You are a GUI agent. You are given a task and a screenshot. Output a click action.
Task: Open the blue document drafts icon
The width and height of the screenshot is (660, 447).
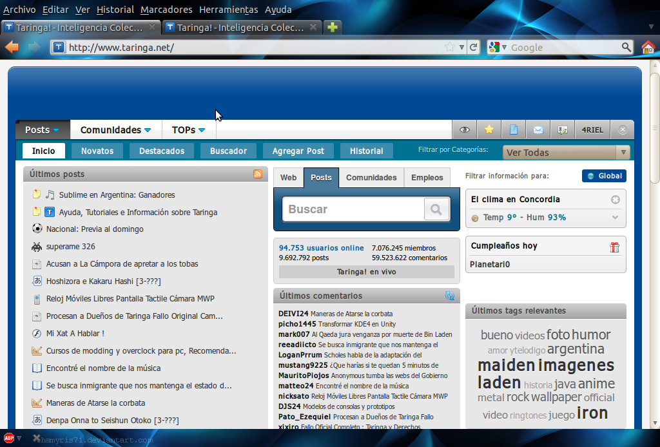514,130
